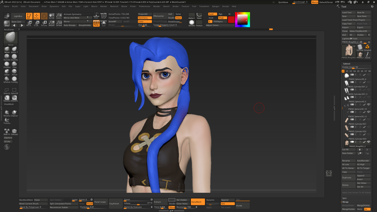
Task: Select the Standard brush icon
Action: 7,57
